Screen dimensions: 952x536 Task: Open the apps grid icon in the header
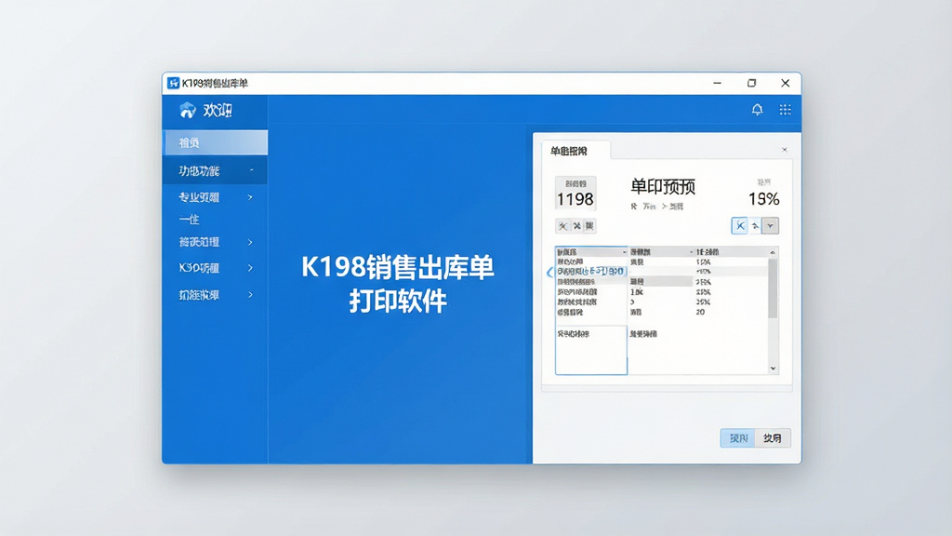[785, 110]
